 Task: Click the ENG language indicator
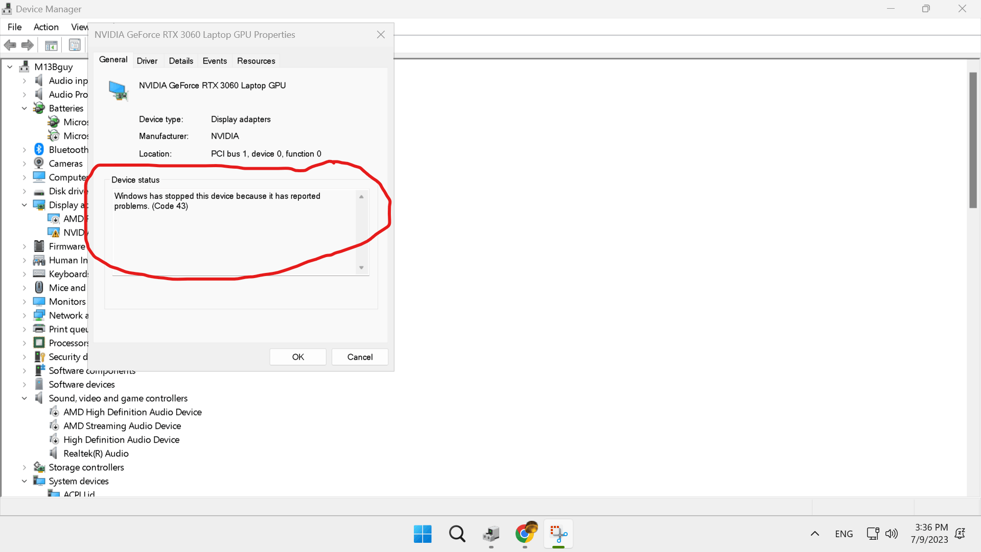pos(844,534)
